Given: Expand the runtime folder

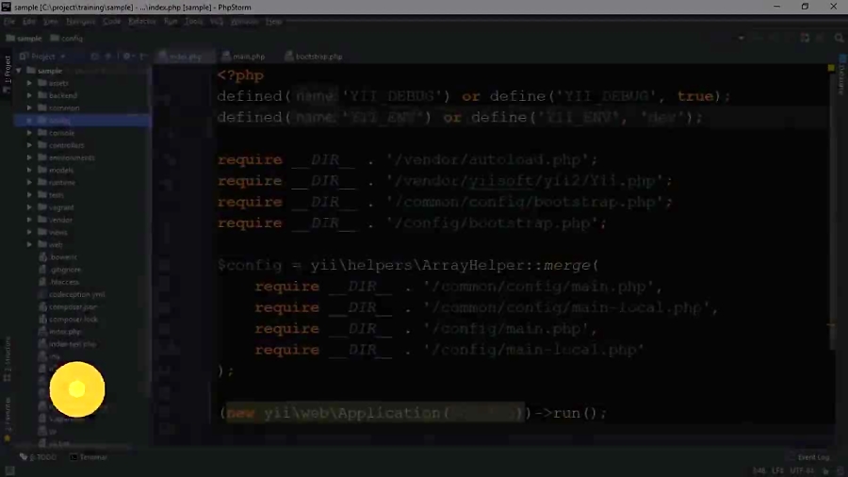Looking at the screenshot, I should pos(30,183).
